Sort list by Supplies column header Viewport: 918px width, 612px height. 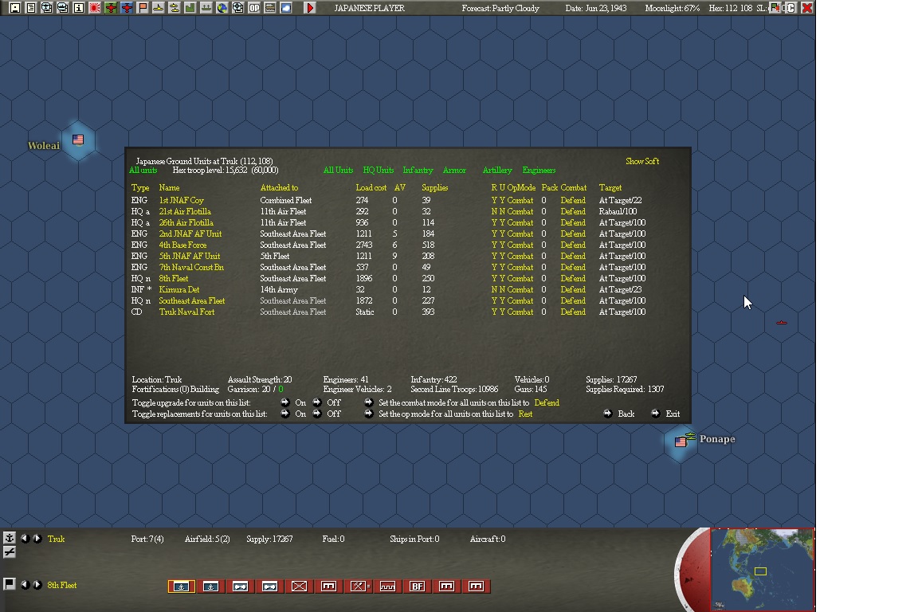coord(435,187)
